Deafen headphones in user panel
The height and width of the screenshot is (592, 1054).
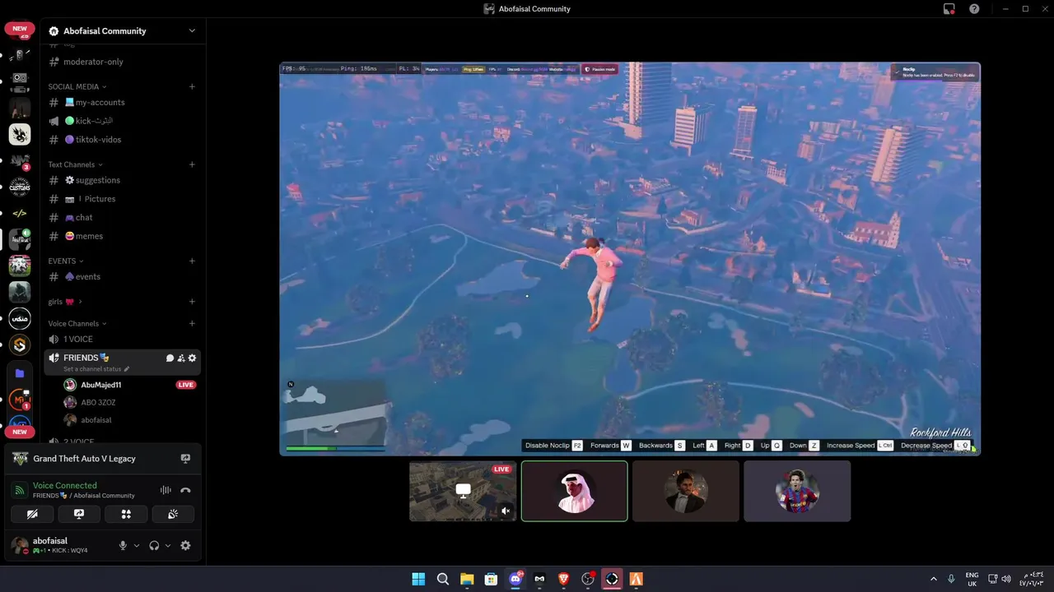click(x=154, y=545)
